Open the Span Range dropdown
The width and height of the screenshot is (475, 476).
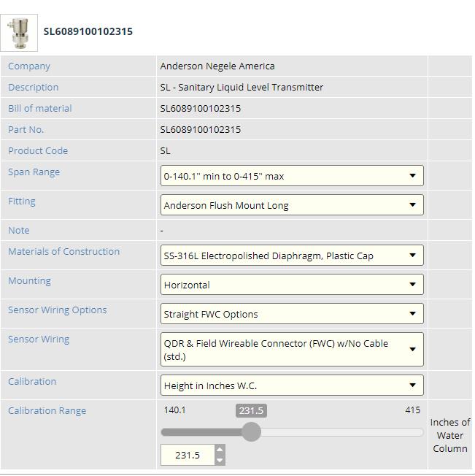pos(292,176)
